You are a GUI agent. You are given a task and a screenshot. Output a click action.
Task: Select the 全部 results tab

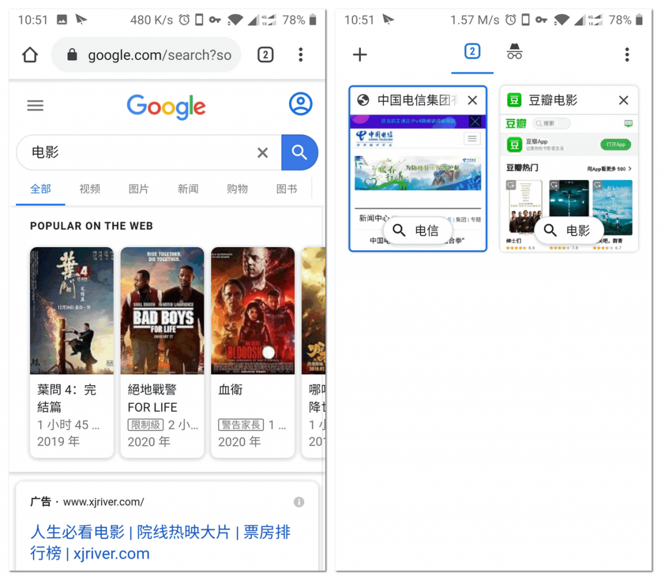(x=41, y=189)
